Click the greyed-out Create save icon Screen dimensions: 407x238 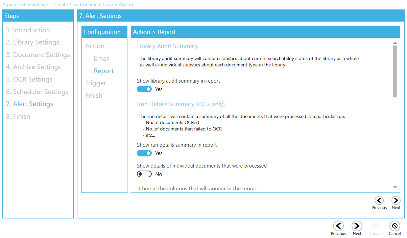(376, 226)
